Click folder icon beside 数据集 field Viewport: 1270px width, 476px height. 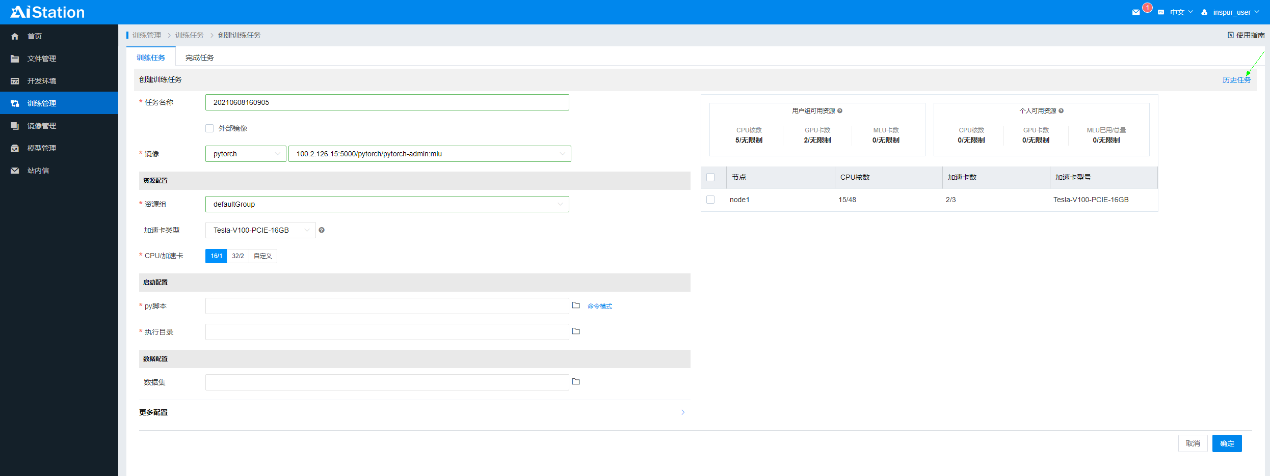[x=576, y=382]
